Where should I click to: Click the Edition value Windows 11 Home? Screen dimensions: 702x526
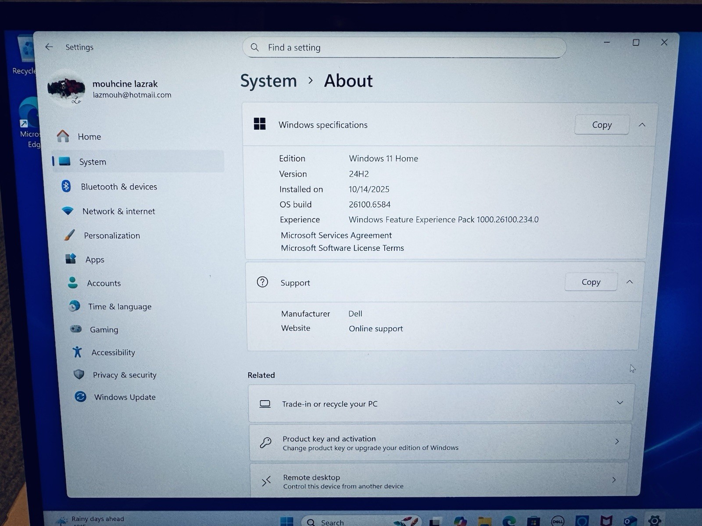[383, 159]
